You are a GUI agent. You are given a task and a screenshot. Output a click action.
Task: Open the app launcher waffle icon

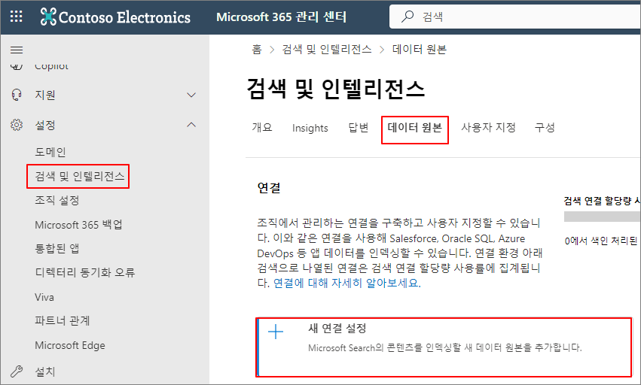pos(17,17)
